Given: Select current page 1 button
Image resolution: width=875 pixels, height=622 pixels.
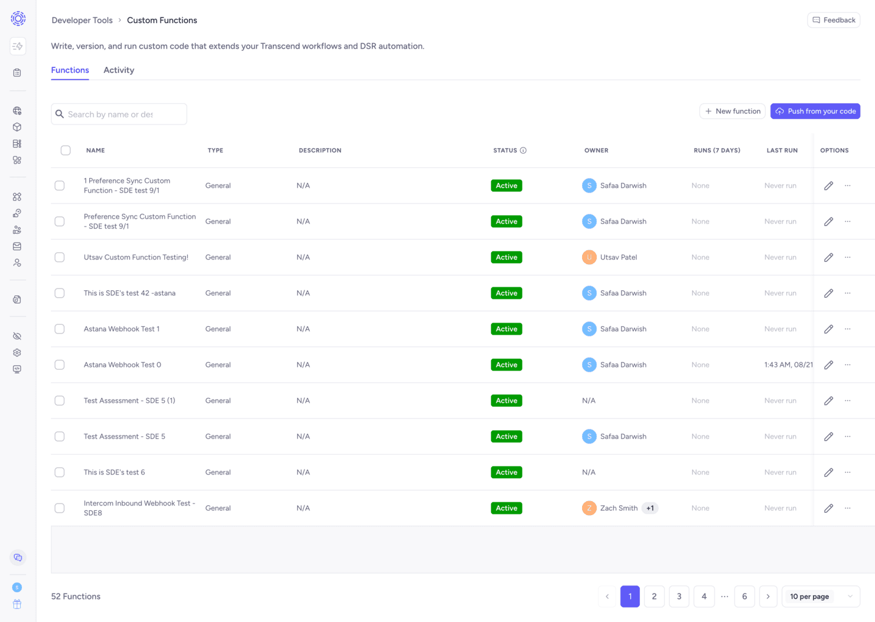Looking at the screenshot, I should click(x=630, y=596).
